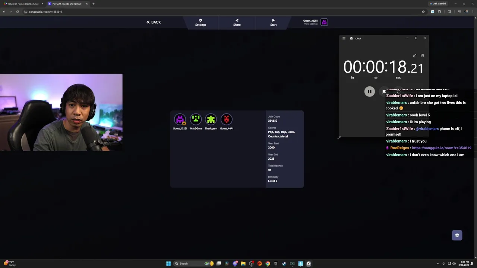Open a new browser tab
The image size is (477, 268).
tap(94, 4)
